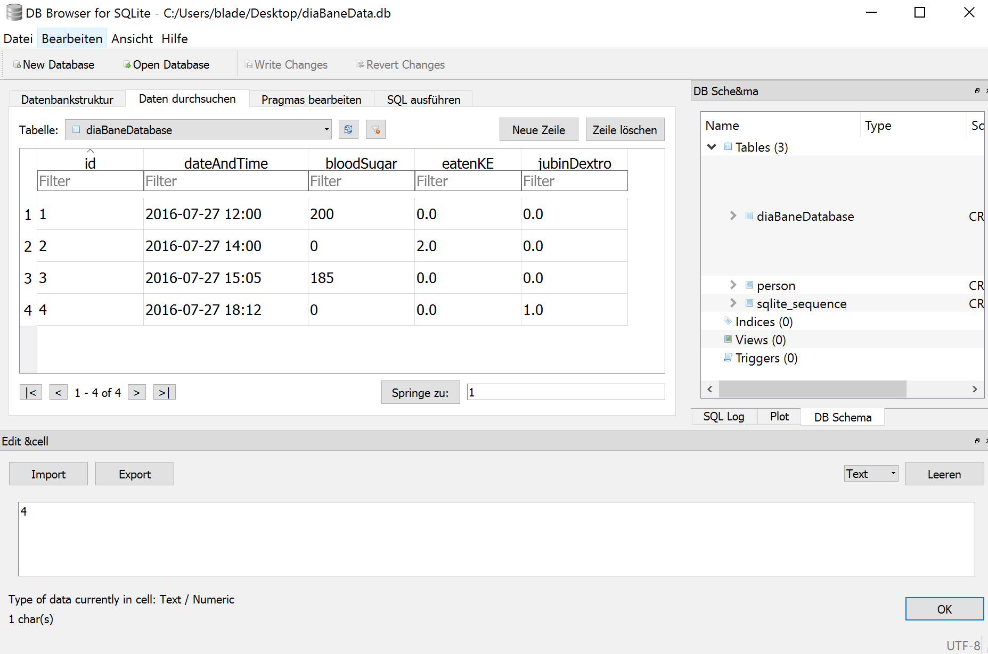
Task: Switch to Pragmas bearbeiten tab
Action: tap(312, 100)
